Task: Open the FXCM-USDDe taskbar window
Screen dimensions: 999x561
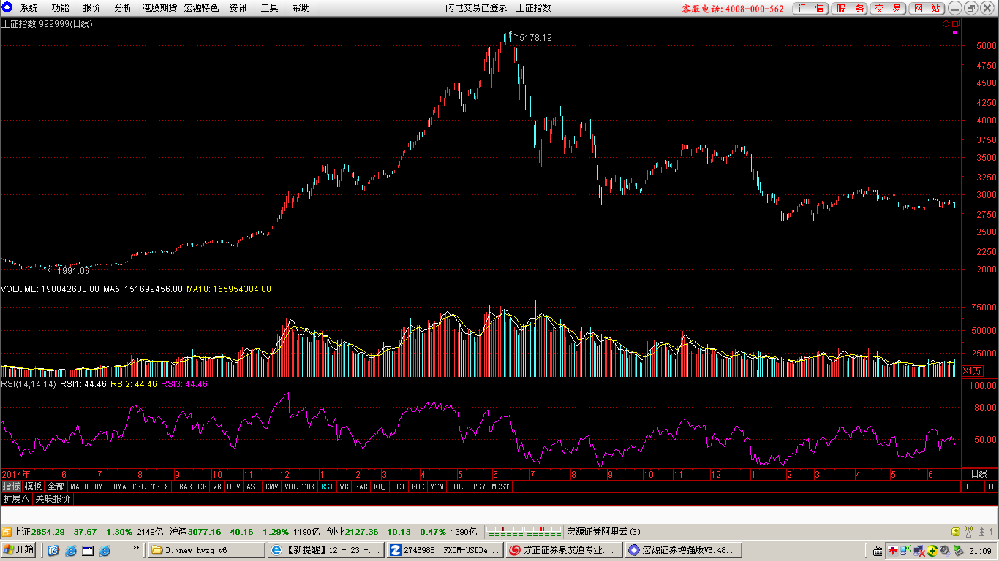Action: (445, 550)
